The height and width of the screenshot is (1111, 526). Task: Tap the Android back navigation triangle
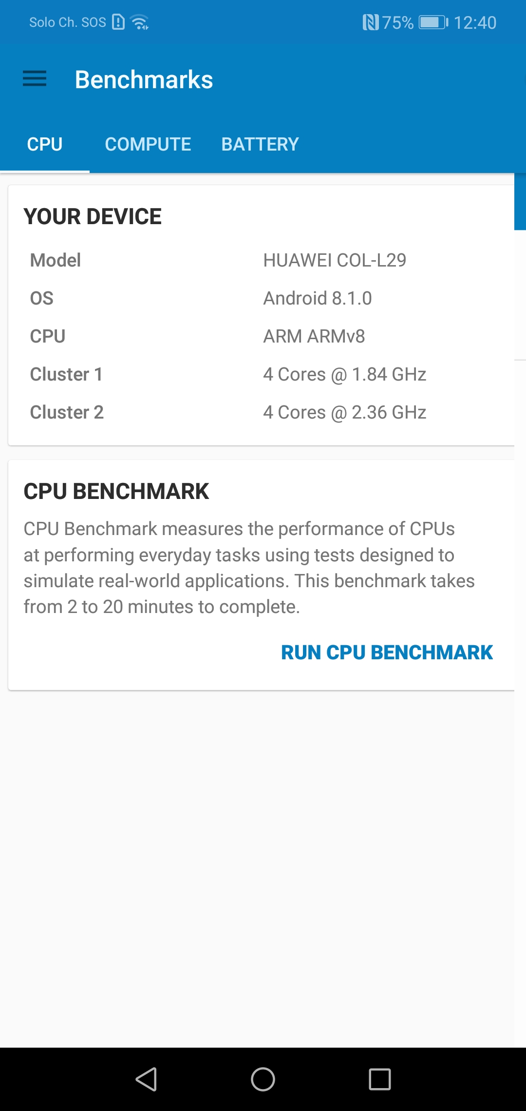tap(146, 1079)
